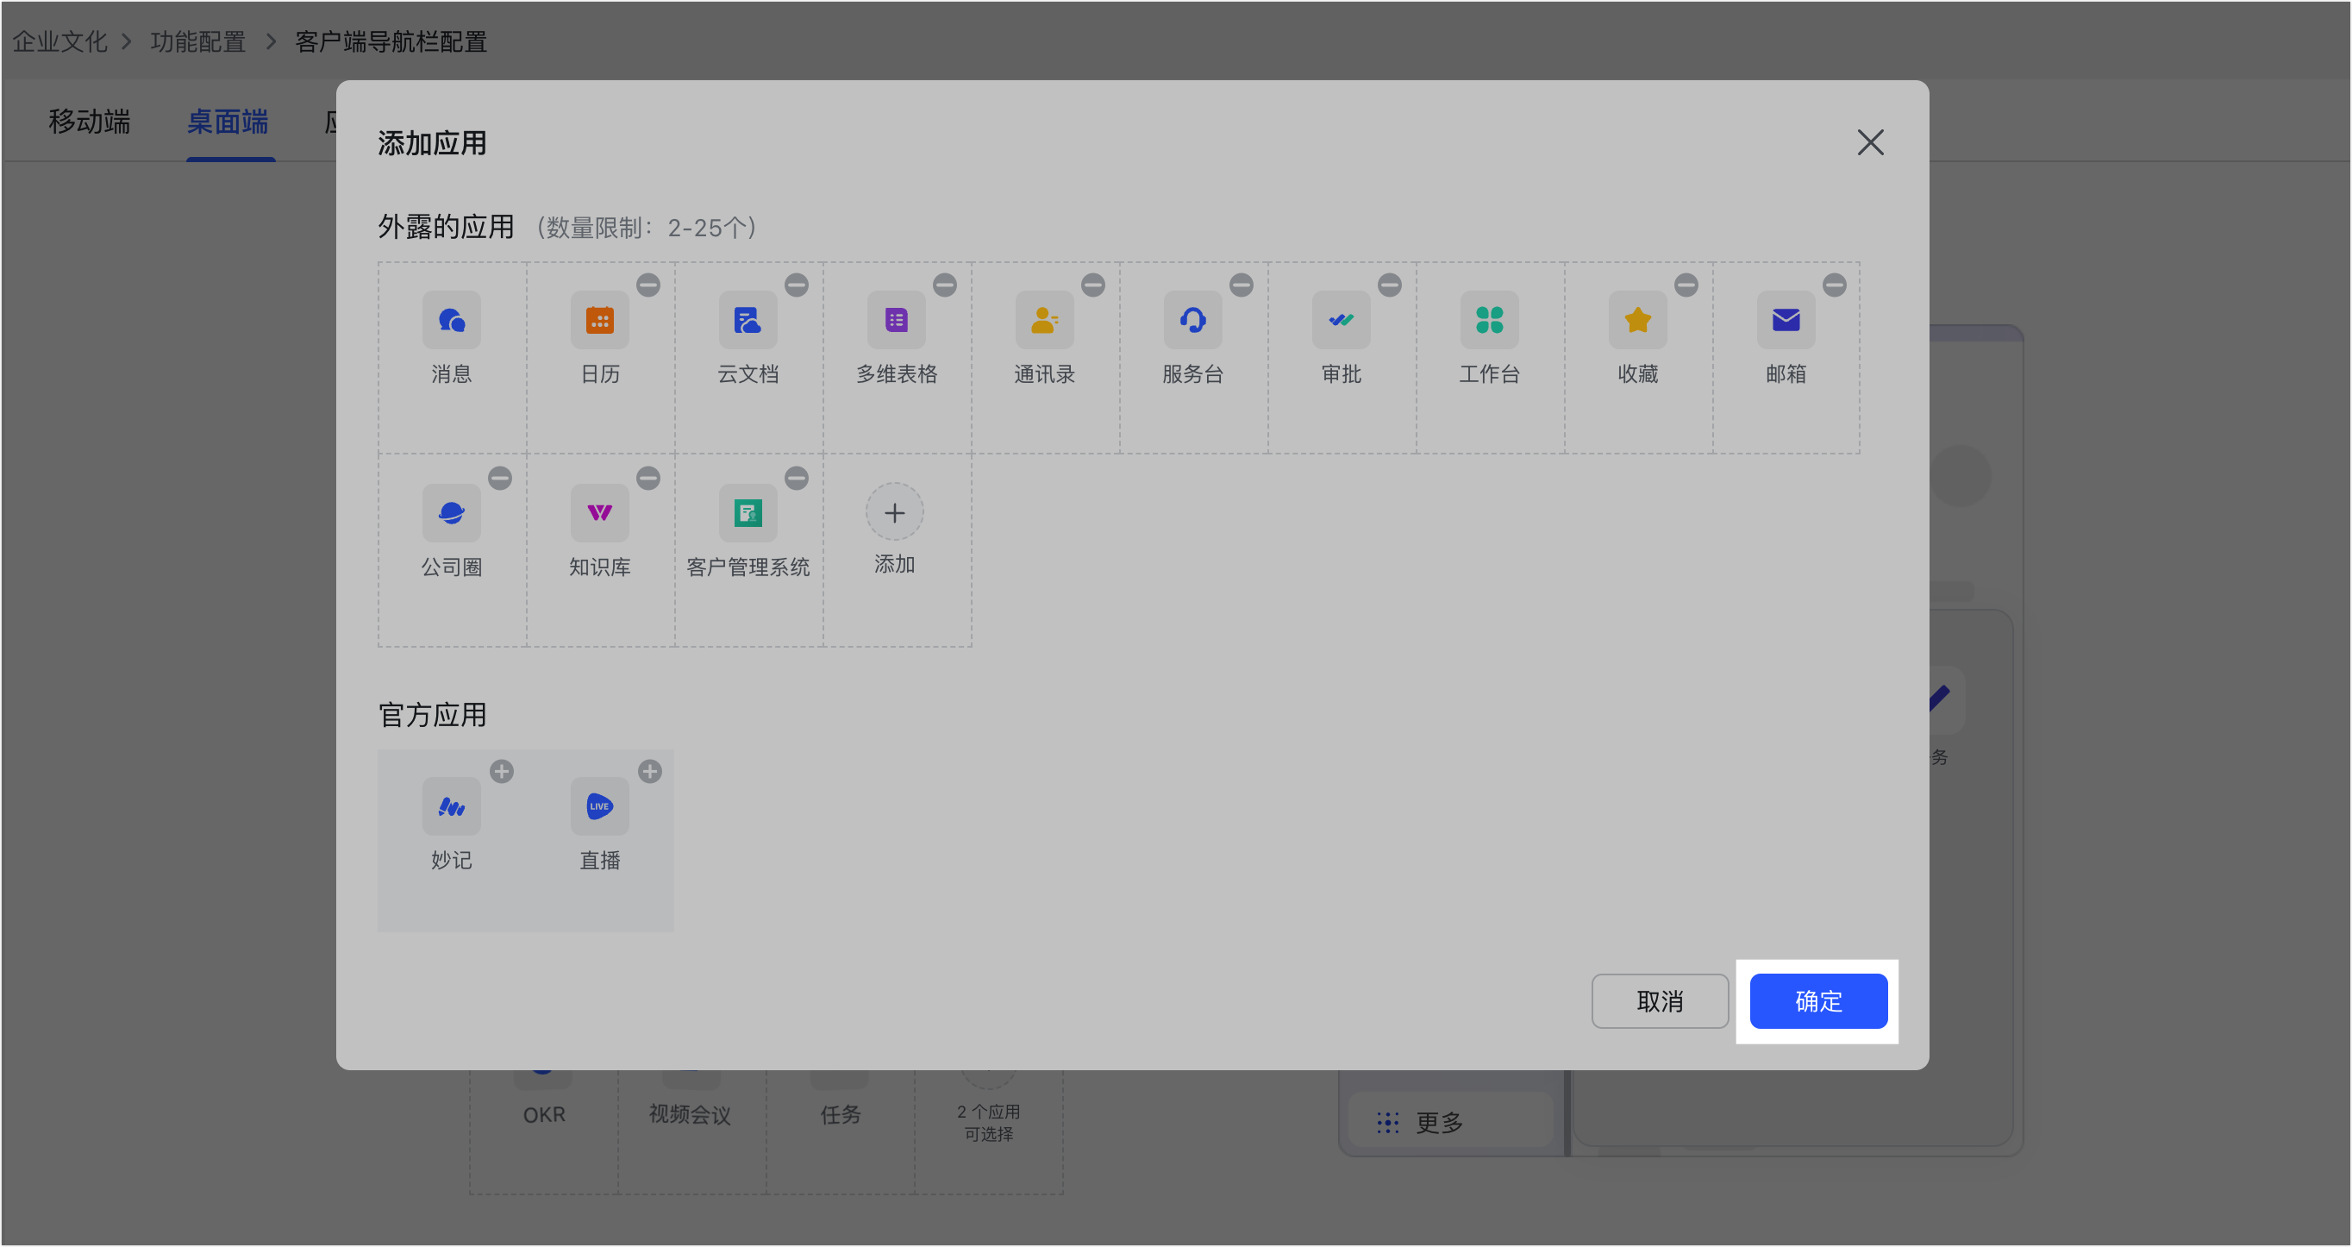Click the 通讯录 contacts app icon

coord(1045,320)
